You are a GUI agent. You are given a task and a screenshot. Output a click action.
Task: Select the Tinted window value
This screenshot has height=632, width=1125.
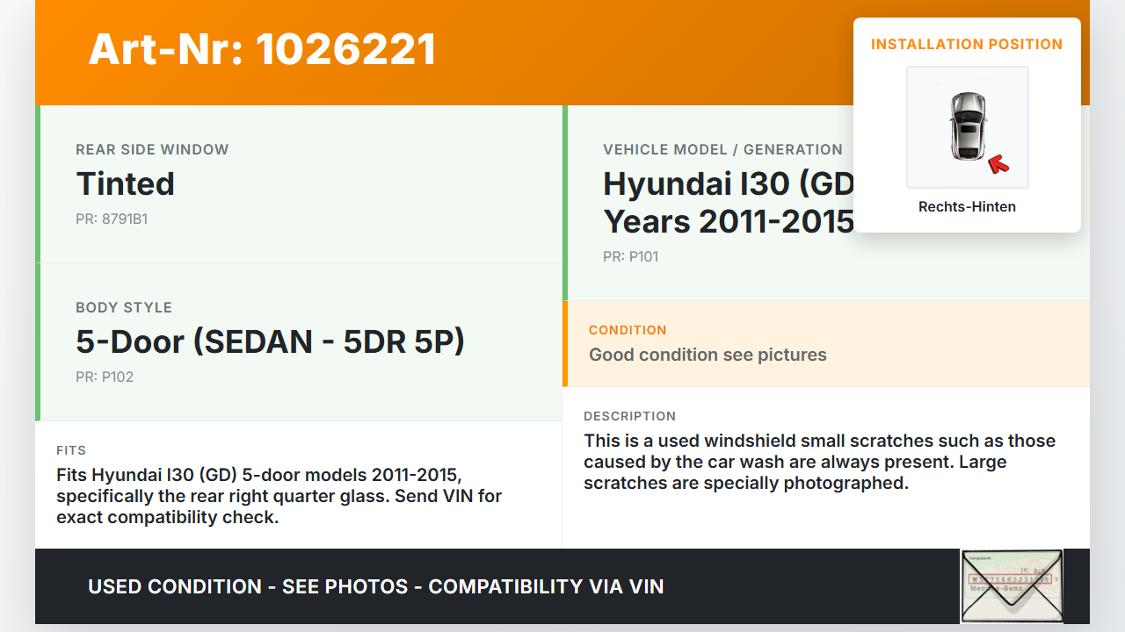[x=125, y=183]
